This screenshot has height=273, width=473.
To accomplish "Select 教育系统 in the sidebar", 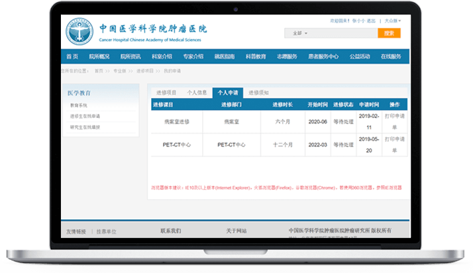I will point(78,106).
